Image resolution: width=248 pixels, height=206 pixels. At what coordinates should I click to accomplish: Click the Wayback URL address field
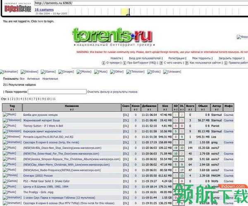coord(141,3)
